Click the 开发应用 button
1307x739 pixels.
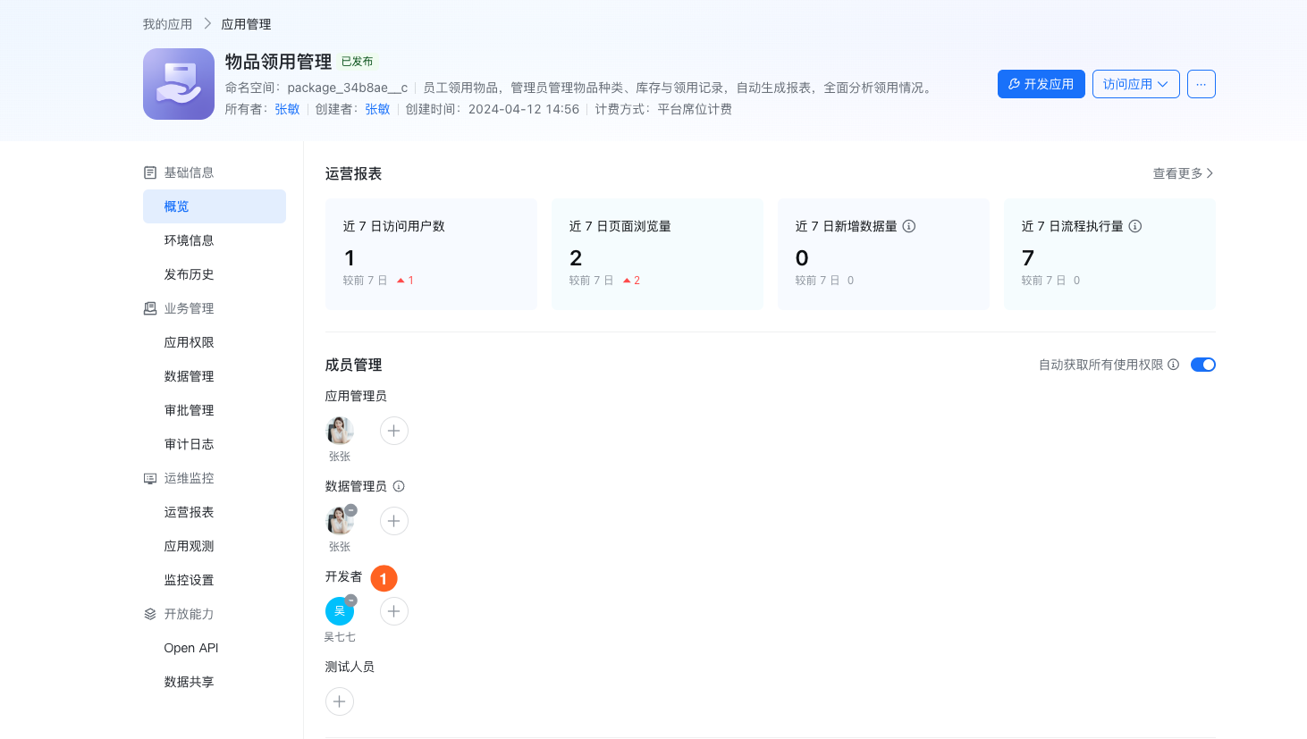point(1041,84)
